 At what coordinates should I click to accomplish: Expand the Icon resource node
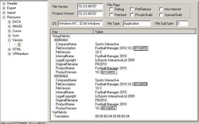pyautogui.click(x=9, y=36)
